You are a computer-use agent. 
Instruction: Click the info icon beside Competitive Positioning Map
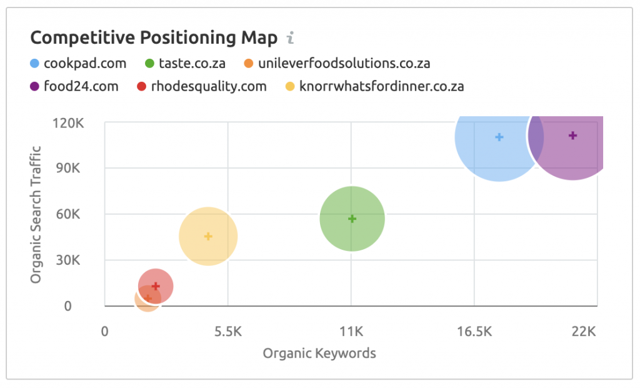tap(290, 39)
